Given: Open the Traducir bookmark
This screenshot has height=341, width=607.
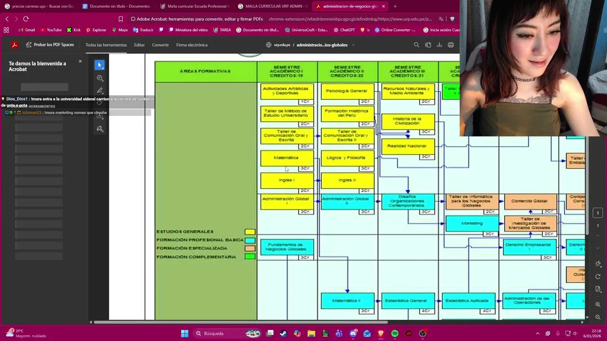Looking at the screenshot, I should point(143,30).
